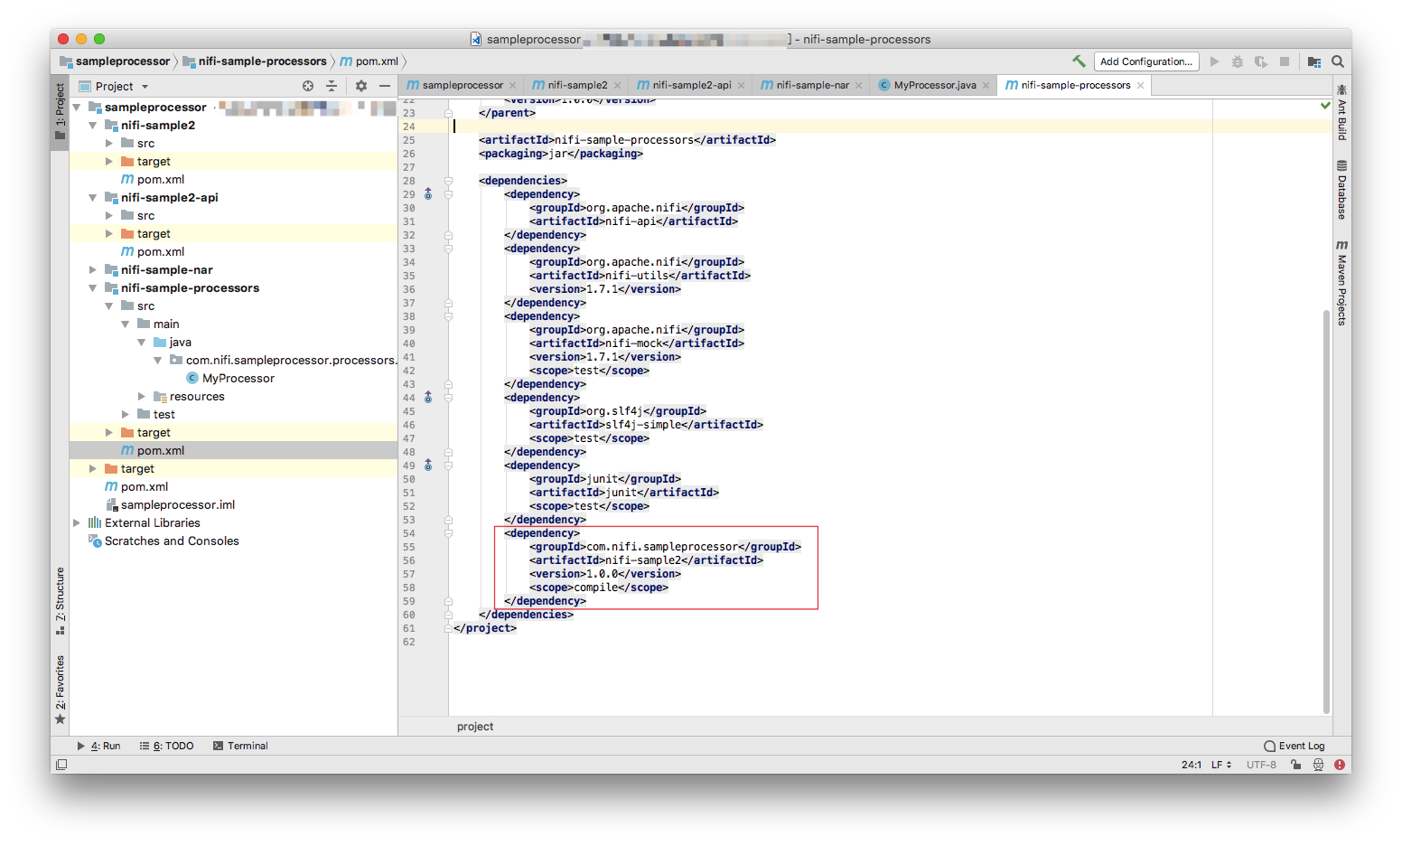
Task: Click nifi-sample-processors in breadcrumb bar
Action: click(x=255, y=61)
